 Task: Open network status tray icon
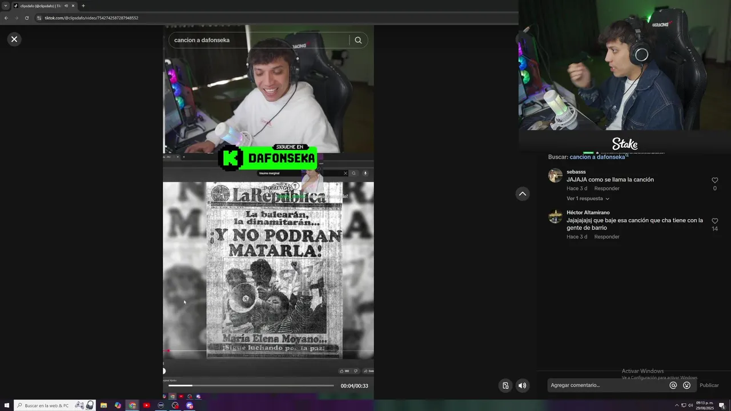pos(684,405)
